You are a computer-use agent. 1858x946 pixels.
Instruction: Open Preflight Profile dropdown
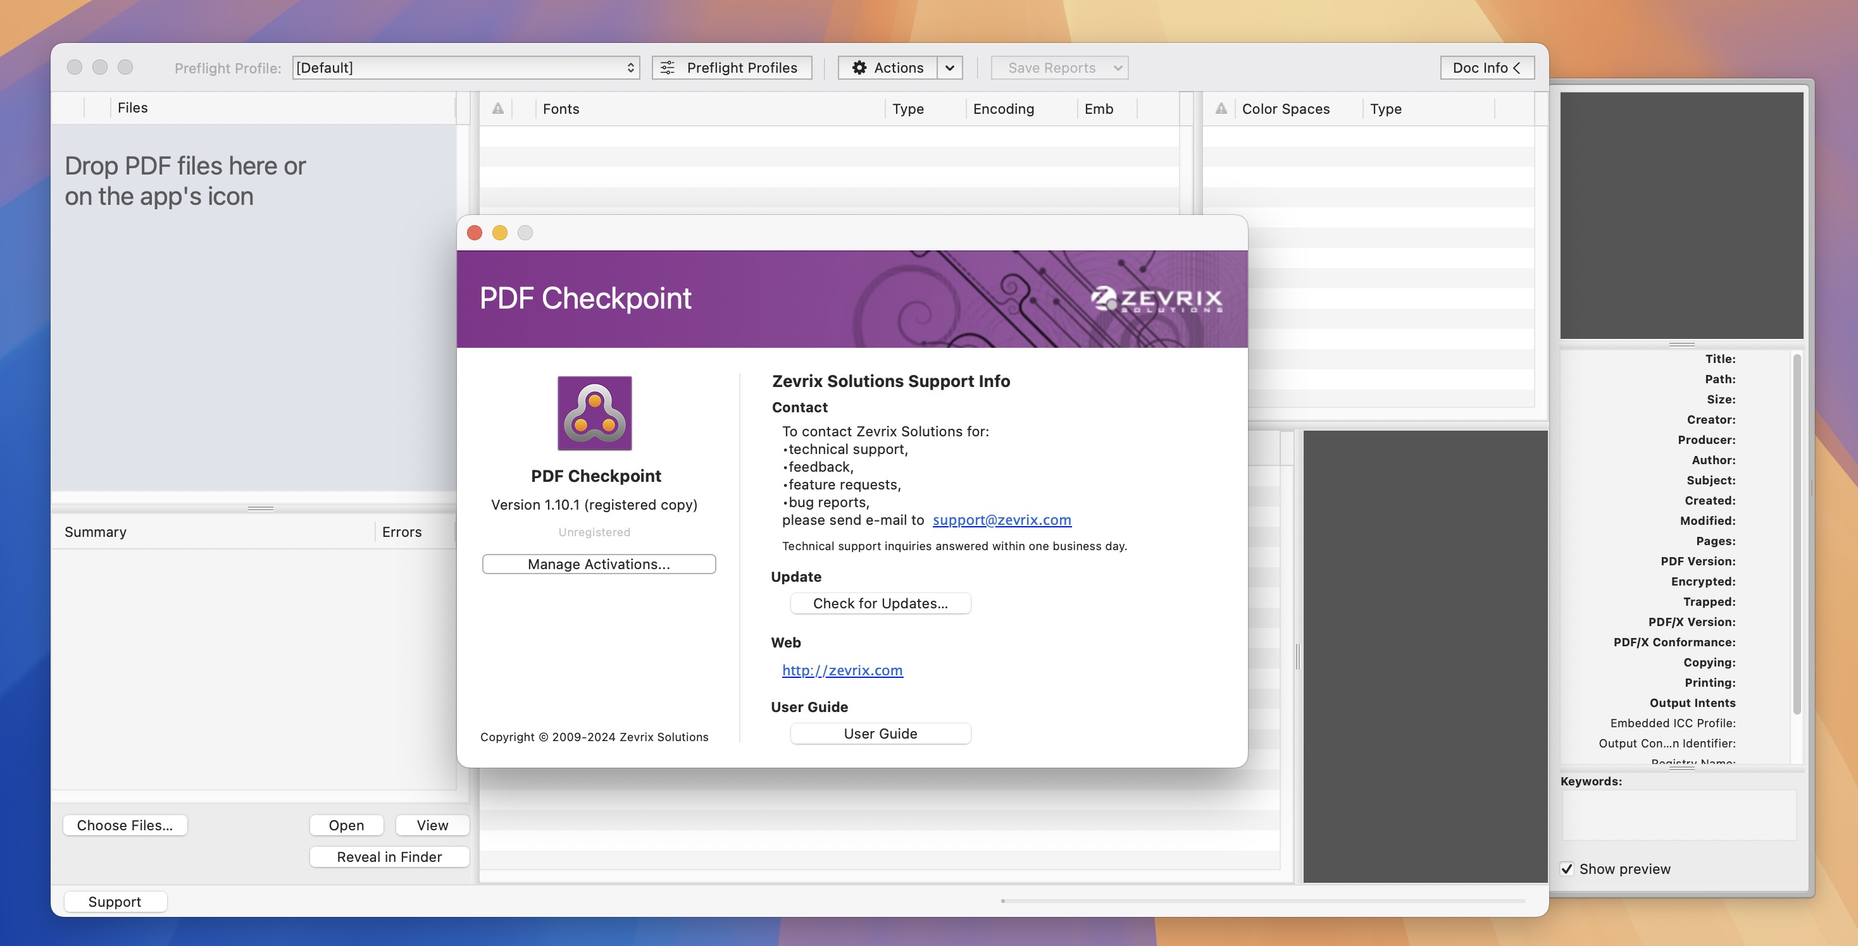pyautogui.click(x=464, y=66)
